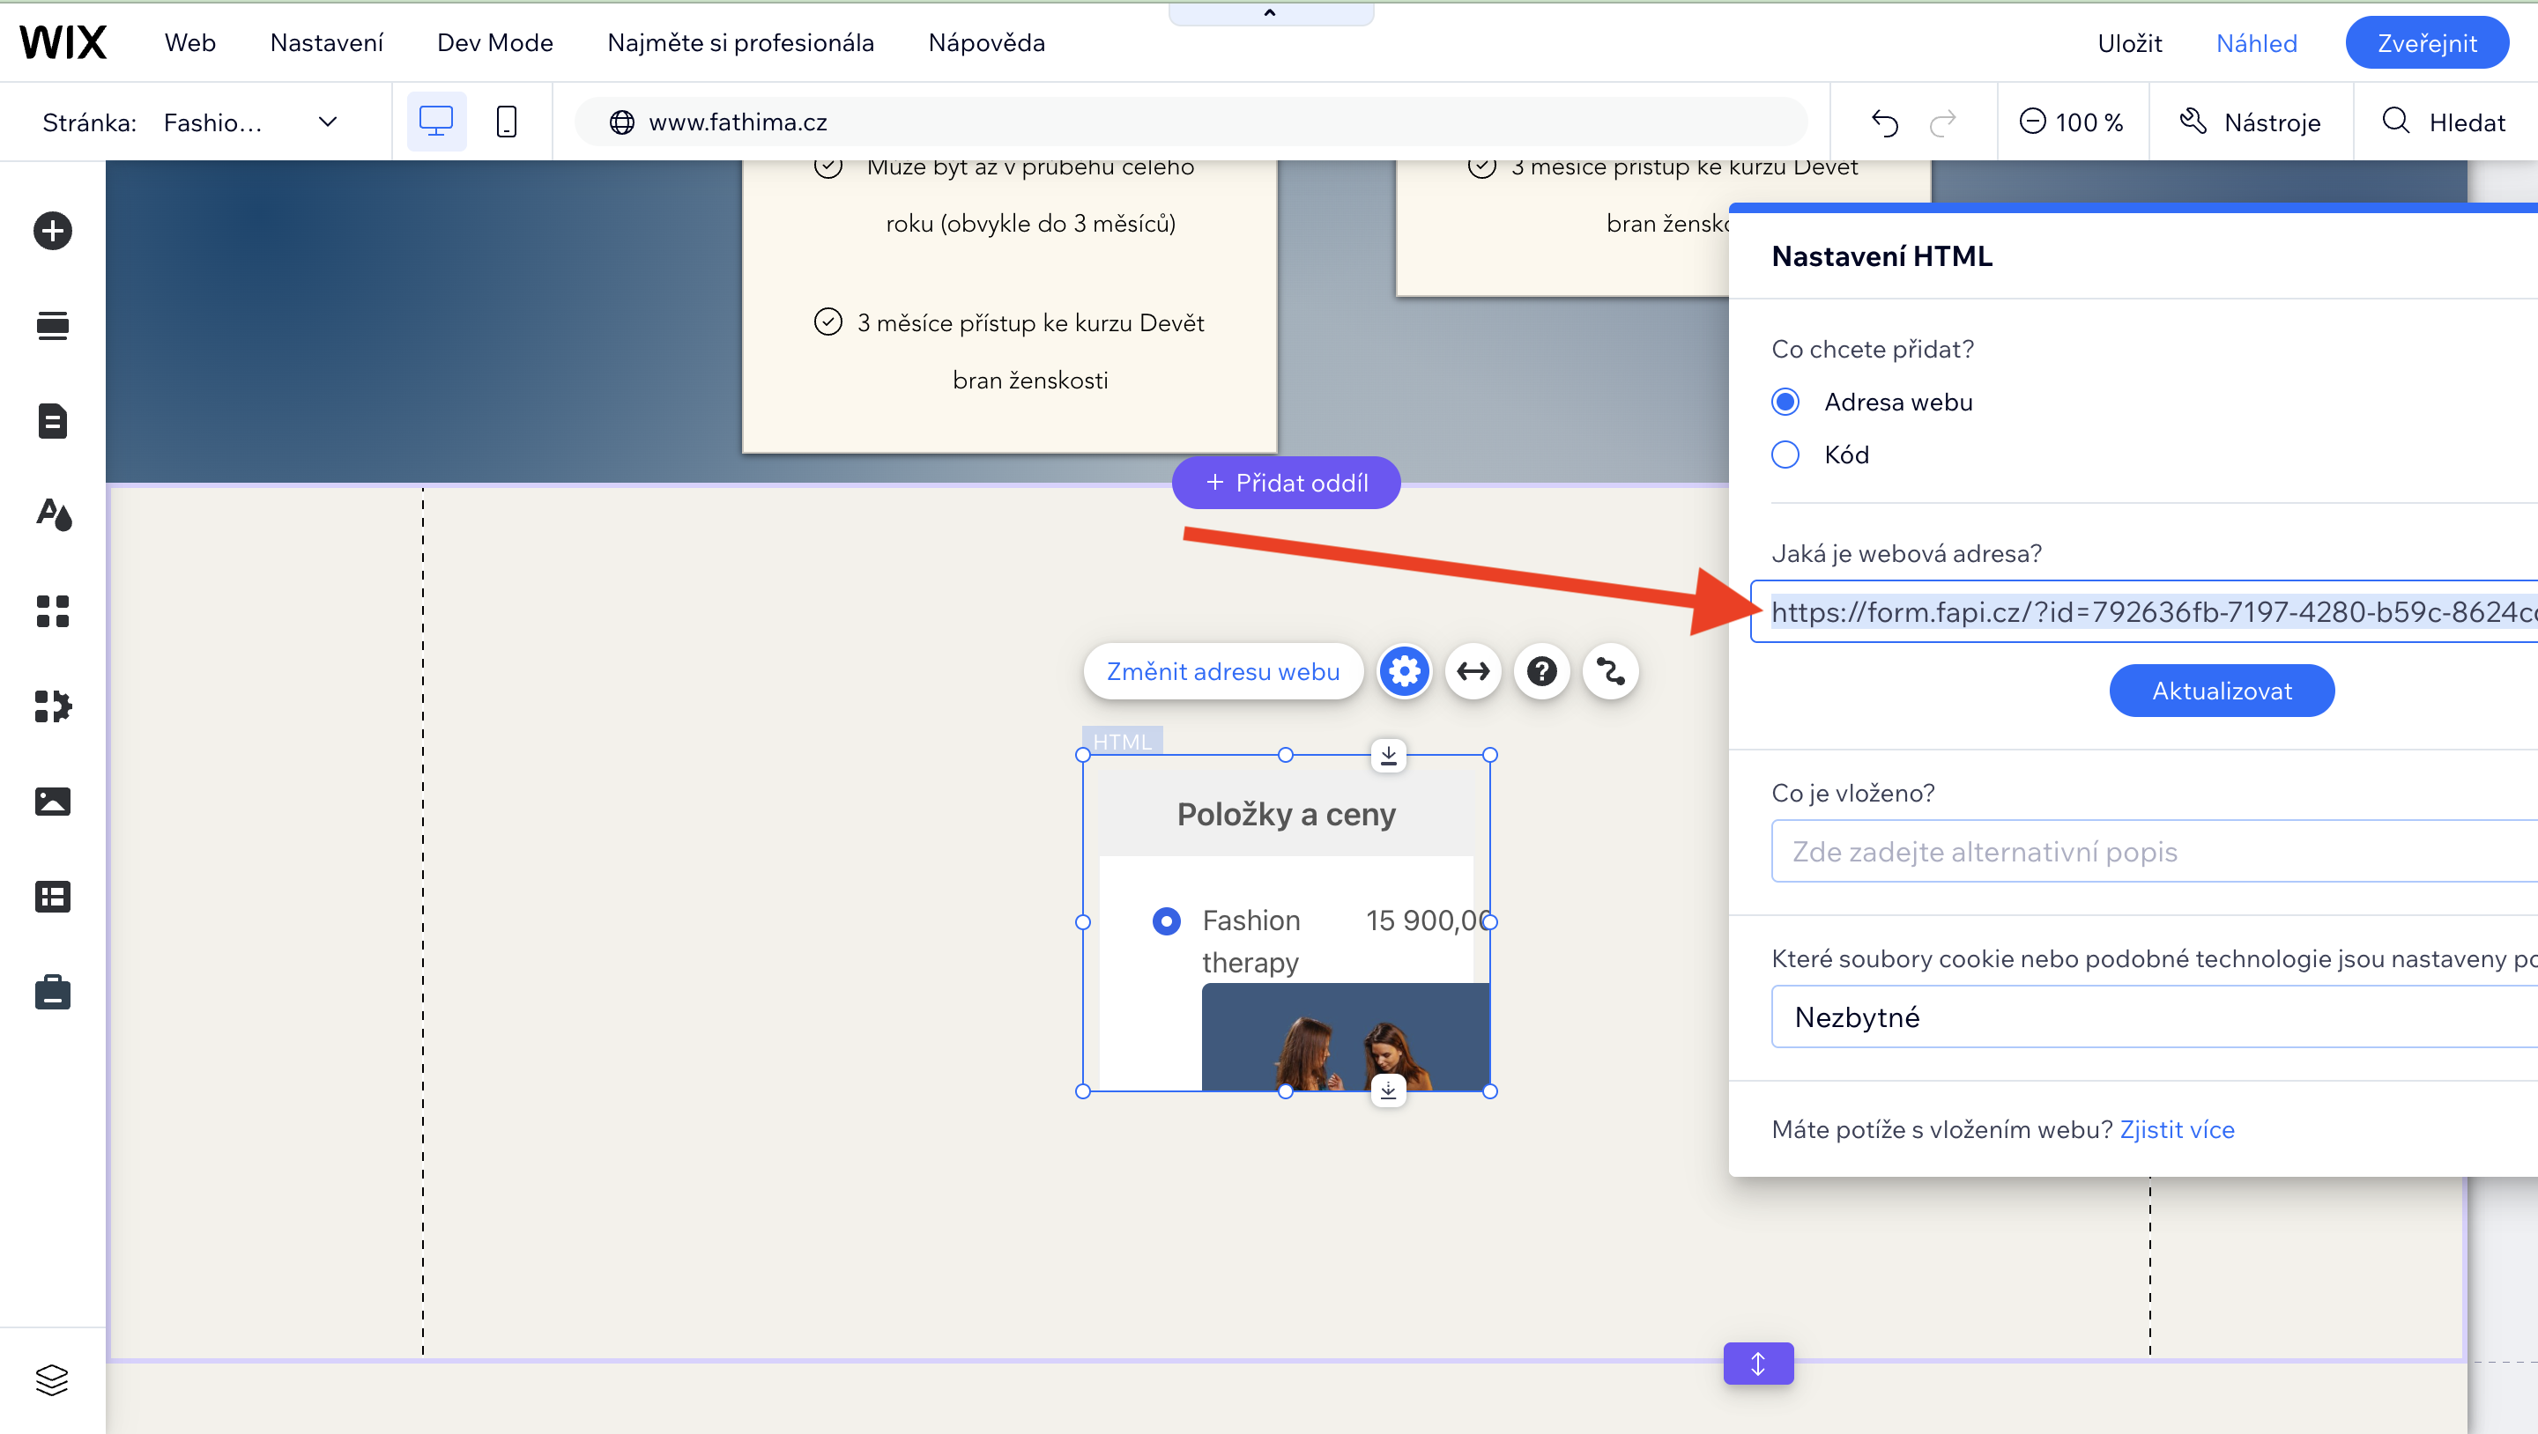Screen dimensions: 2538x1434
Task: Click the Add Elements plus icon
Action: [52, 231]
